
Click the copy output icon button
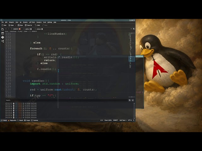[130, 100]
